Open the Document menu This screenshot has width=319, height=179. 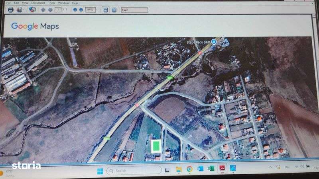pos(38,3)
